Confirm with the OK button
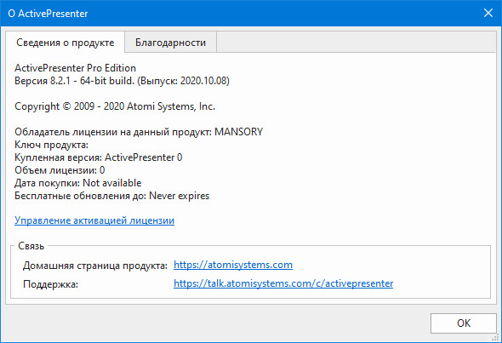Image resolution: width=502 pixels, height=343 pixels. tap(464, 323)
